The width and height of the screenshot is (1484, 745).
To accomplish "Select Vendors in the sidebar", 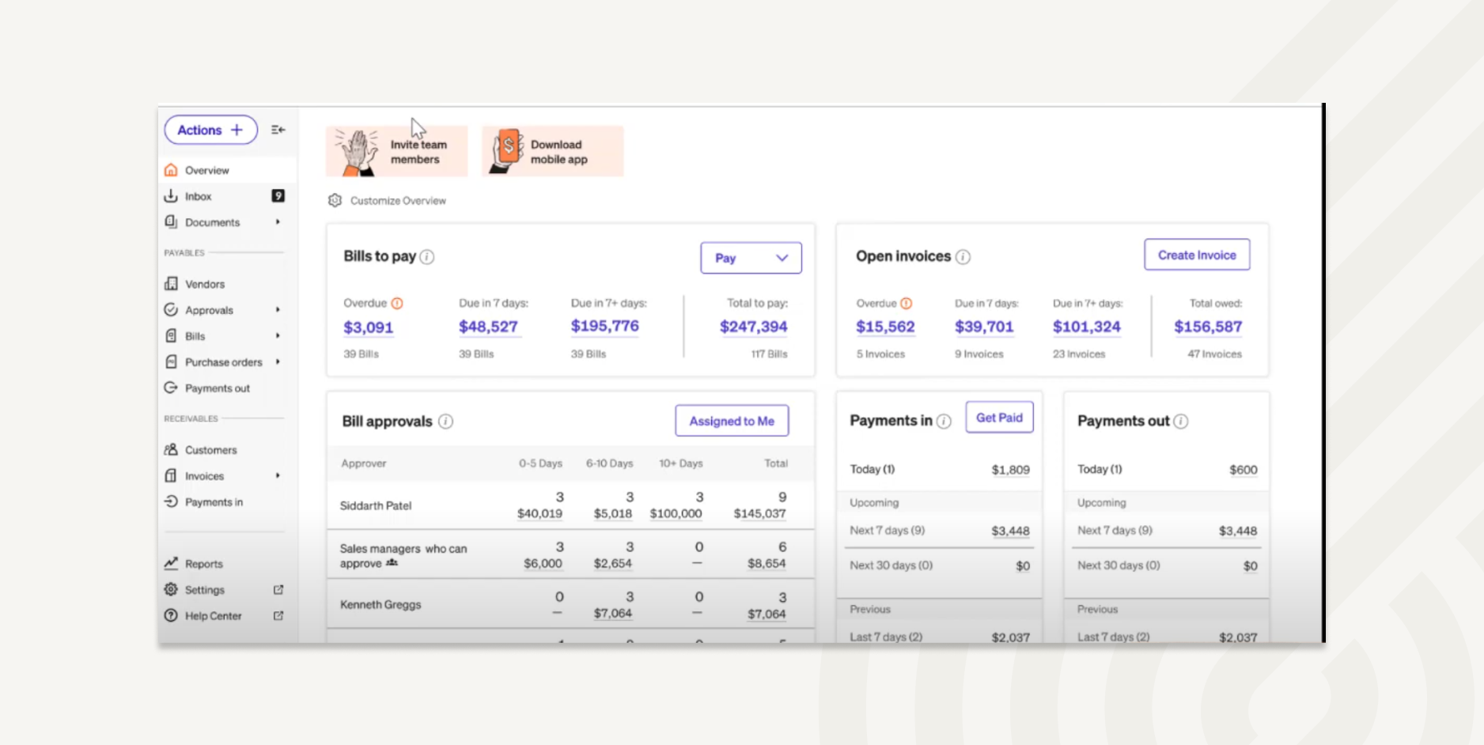I will 205,284.
